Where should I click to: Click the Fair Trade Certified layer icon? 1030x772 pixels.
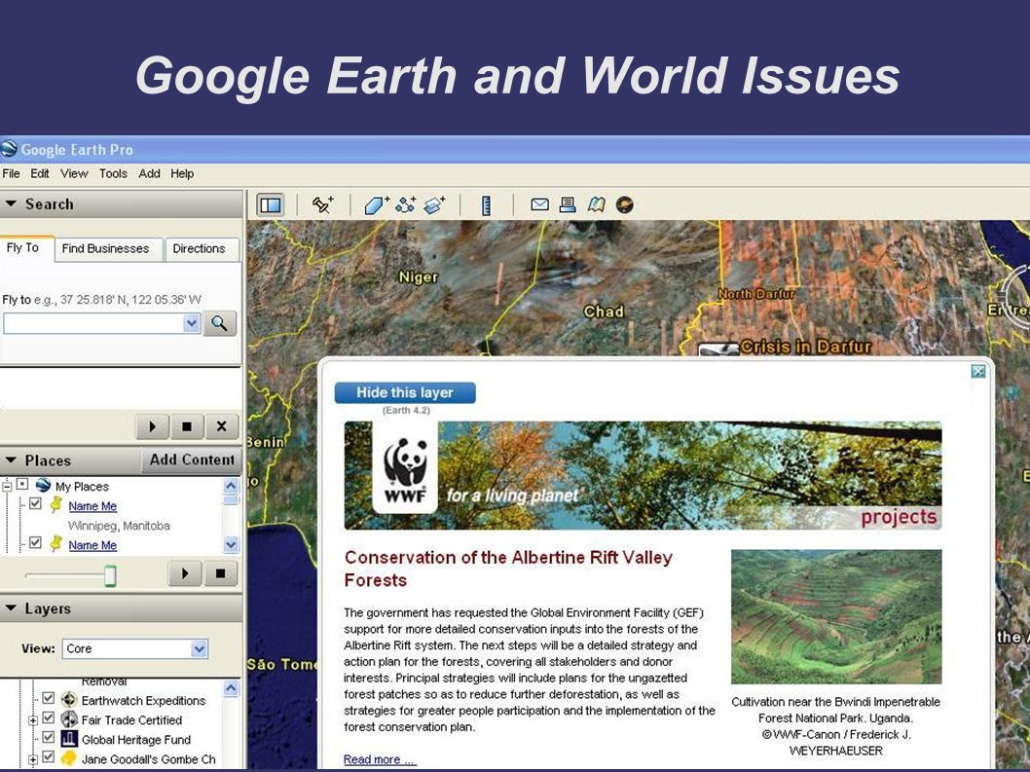point(69,719)
